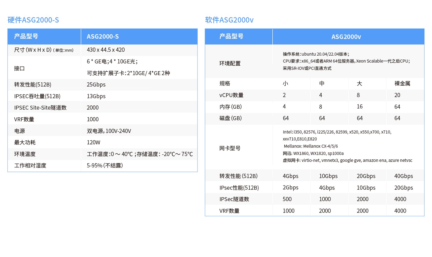
Task: Click the '中' spec column
Action: click(x=322, y=83)
